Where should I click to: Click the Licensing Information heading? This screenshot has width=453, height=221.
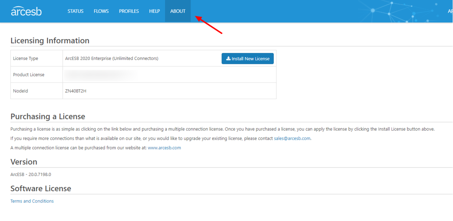[50, 41]
